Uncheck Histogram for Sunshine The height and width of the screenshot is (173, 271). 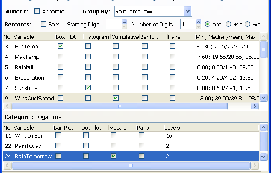pos(88,88)
